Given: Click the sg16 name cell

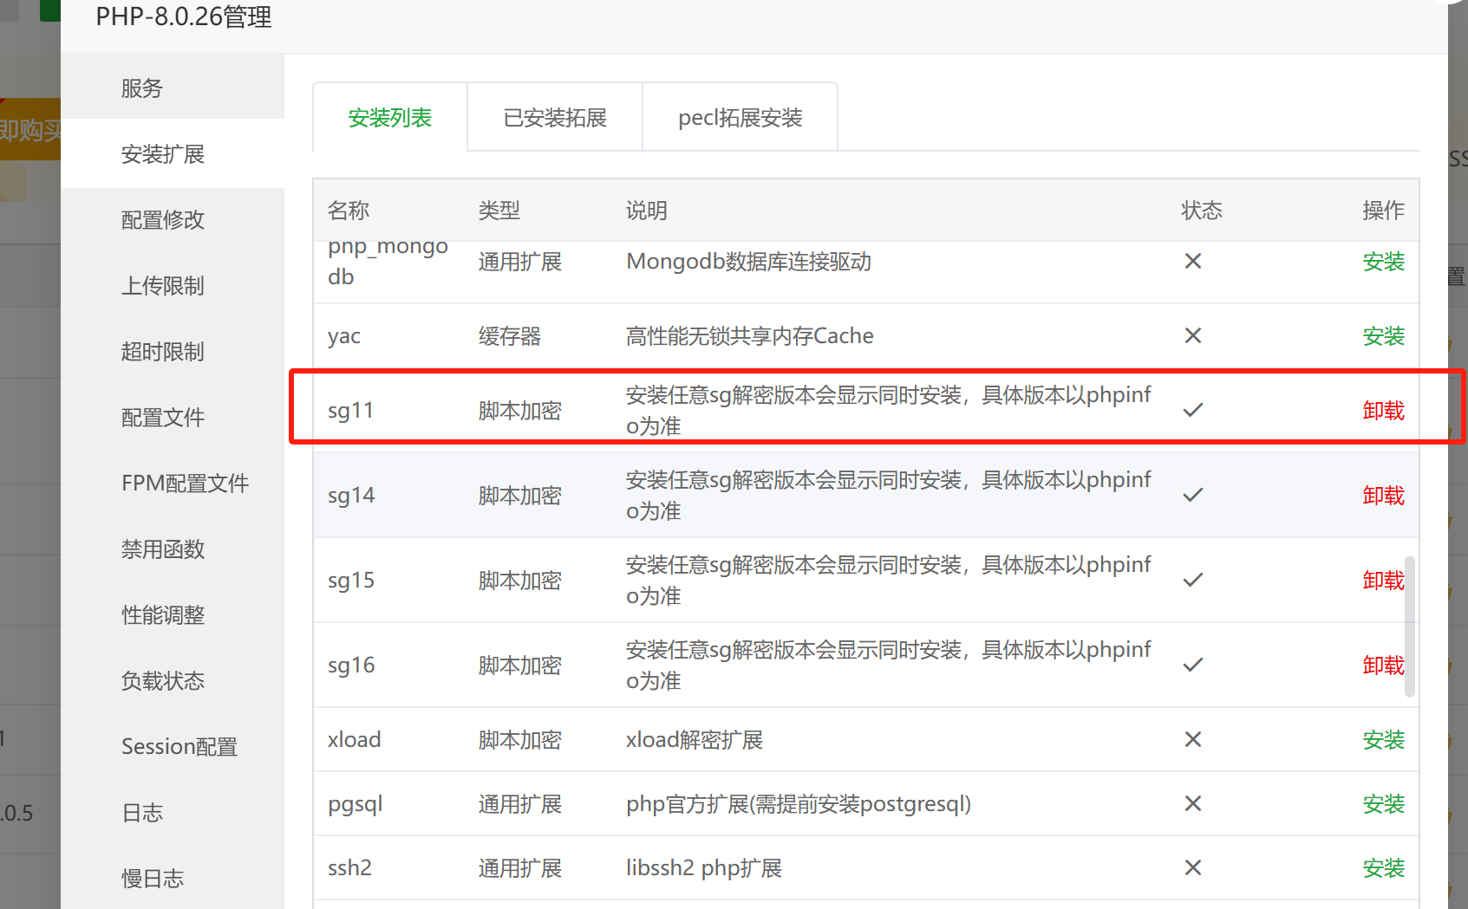Looking at the screenshot, I should 351,666.
